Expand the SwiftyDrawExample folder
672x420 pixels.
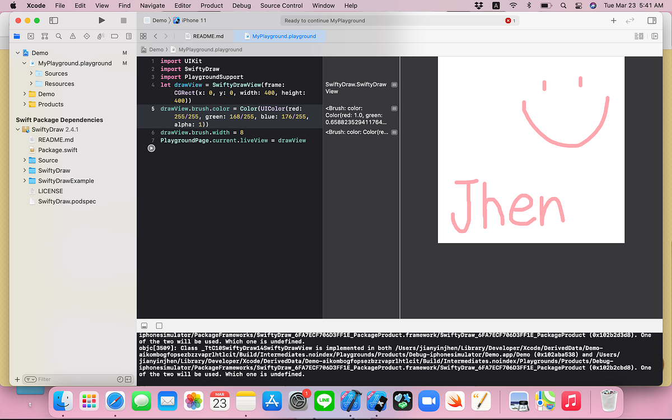coord(24,180)
